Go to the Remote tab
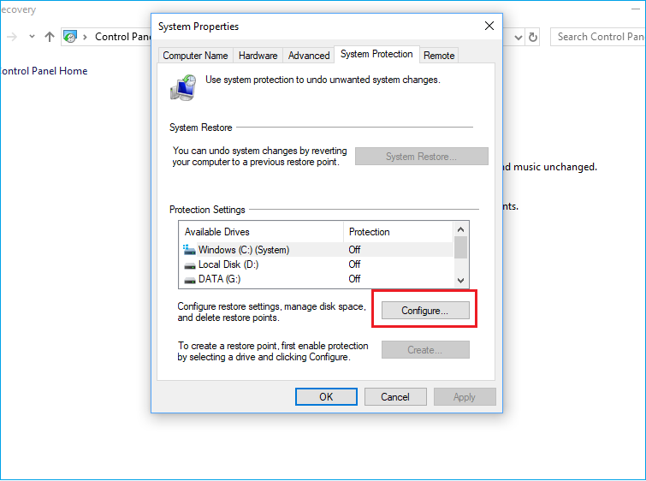This screenshot has height=481, width=646. click(x=439, y=56)
